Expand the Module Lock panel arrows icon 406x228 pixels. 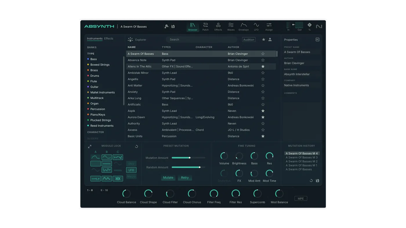(x=90, y=146)
